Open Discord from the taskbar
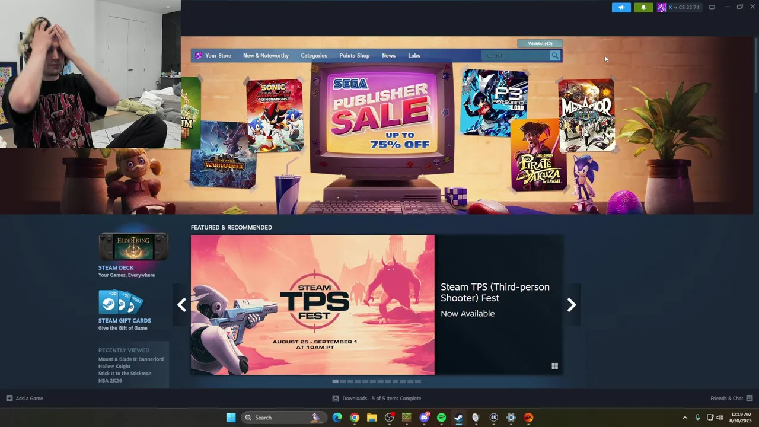Screen dimensions: 759x427 pos(424,418)
